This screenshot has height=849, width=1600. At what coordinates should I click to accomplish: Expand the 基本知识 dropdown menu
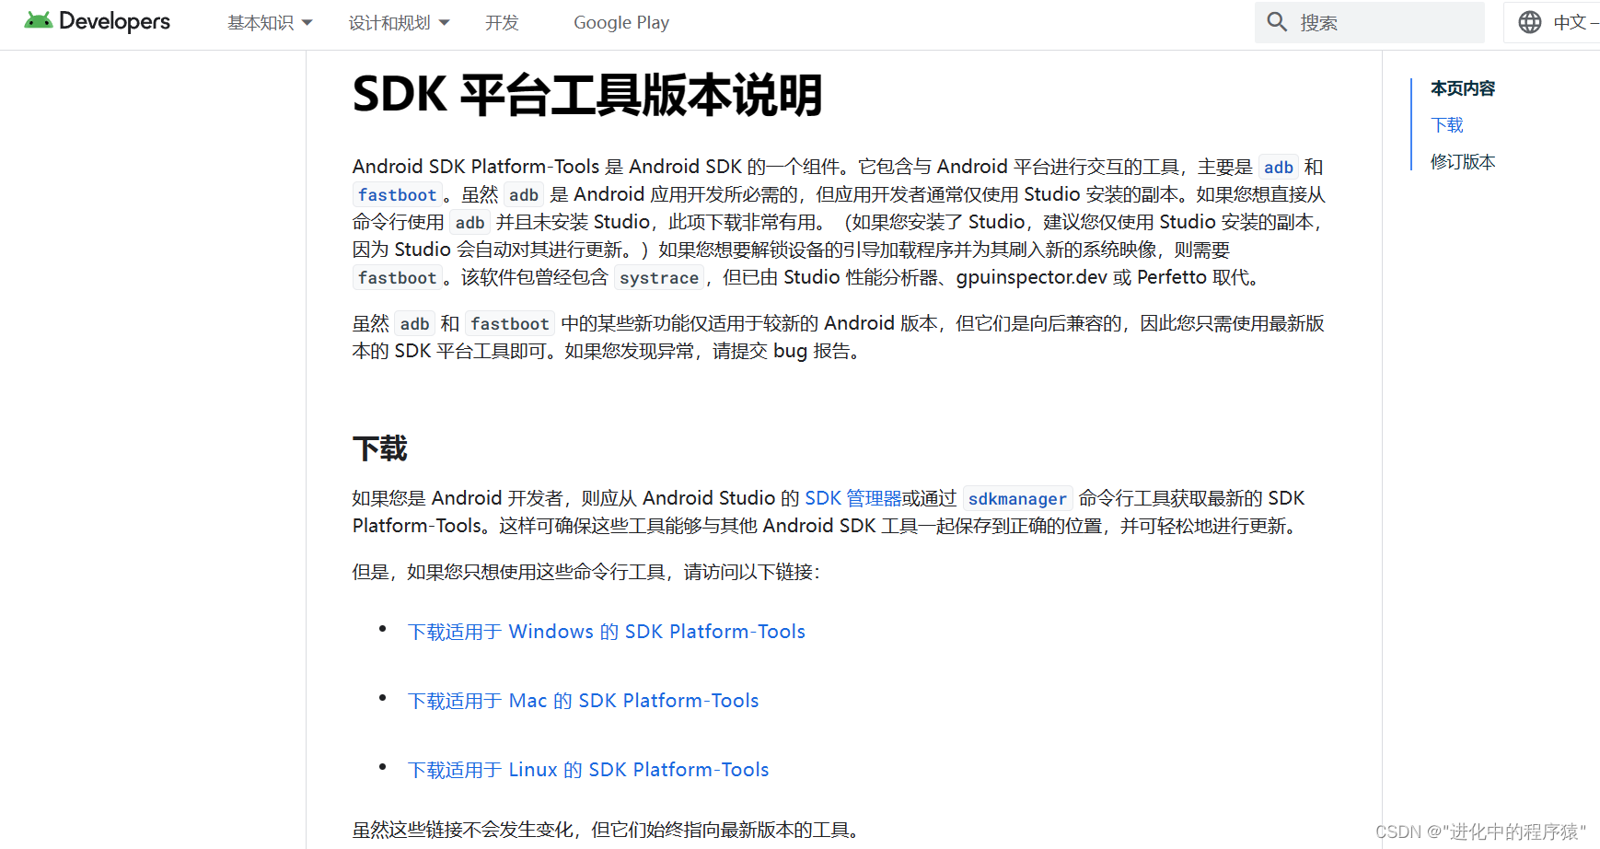[x=270, y=22]
